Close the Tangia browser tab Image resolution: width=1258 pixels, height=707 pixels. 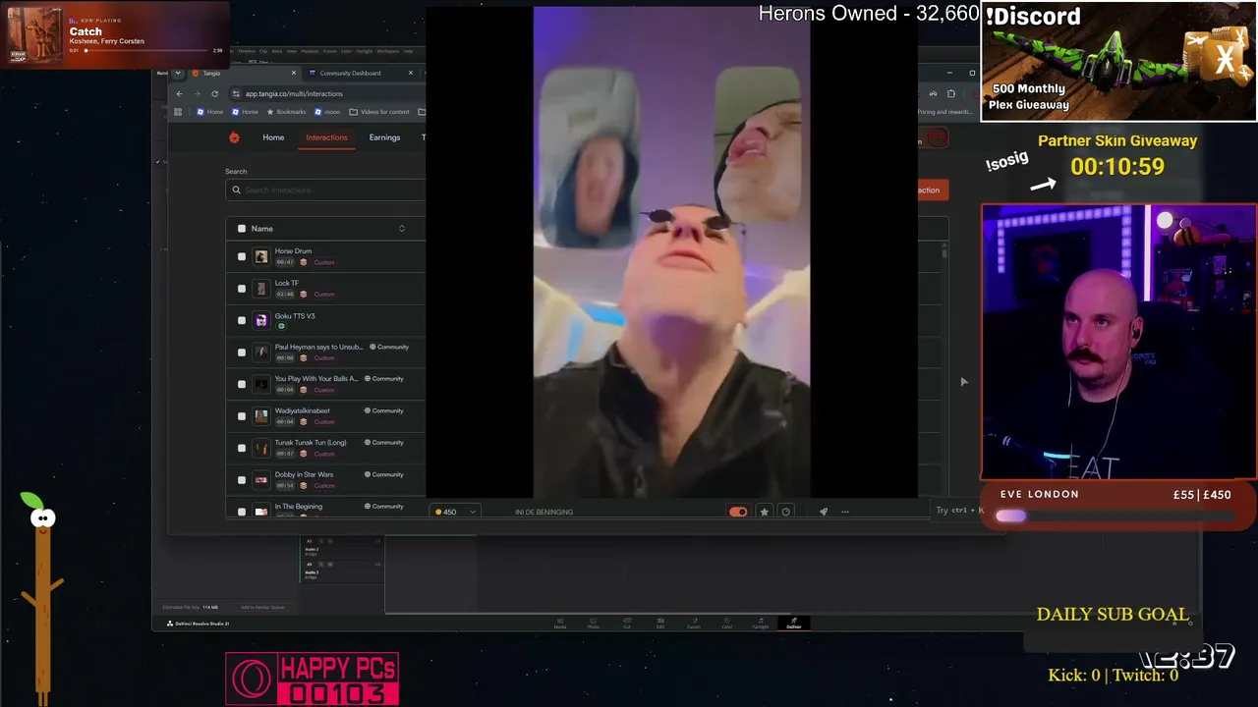(293, 73)
